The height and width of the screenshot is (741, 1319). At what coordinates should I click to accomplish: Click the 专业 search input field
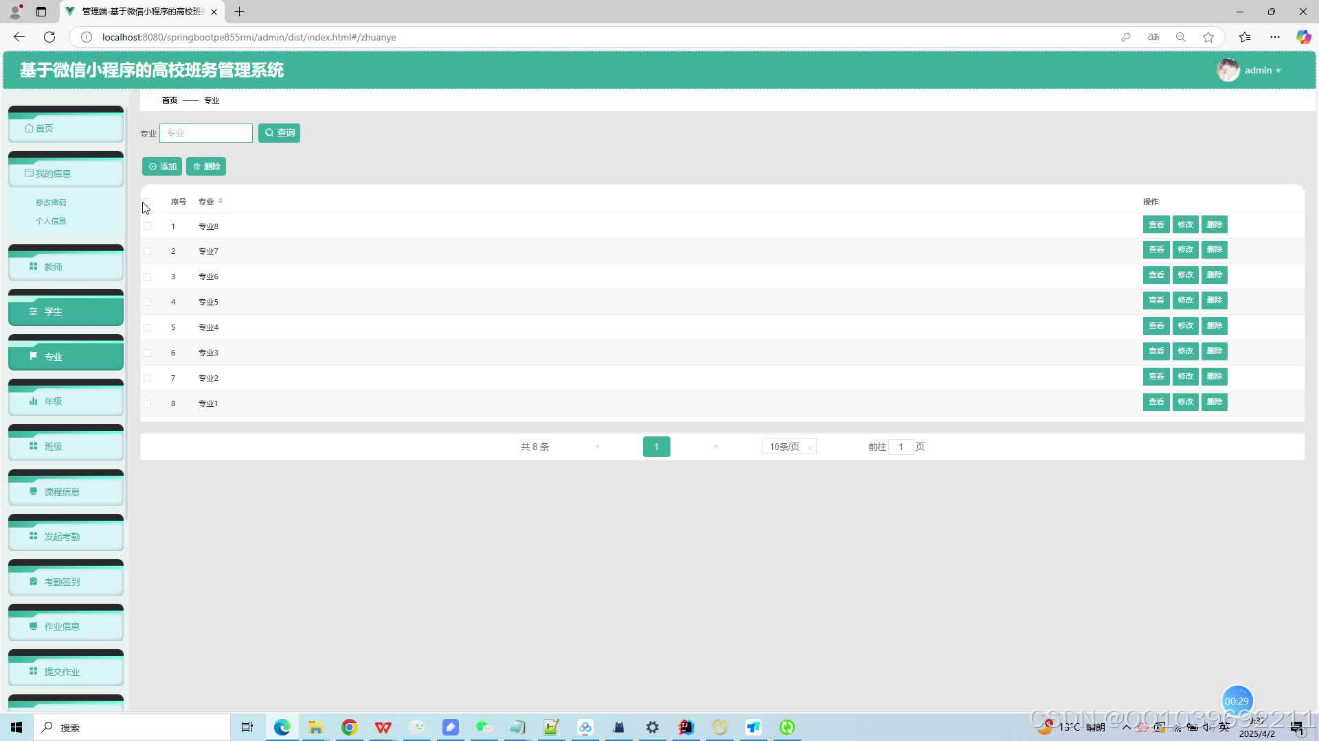point(206,133)
